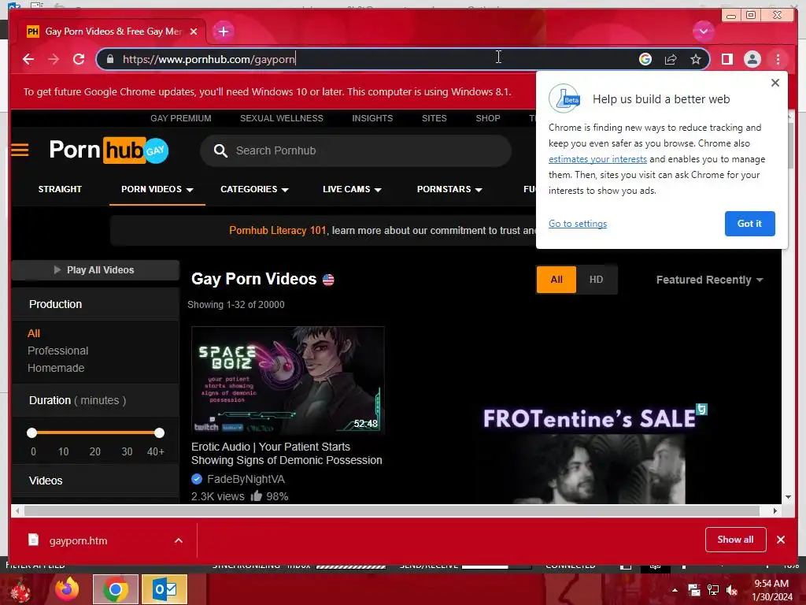This screenshot has height=605, width=806.
Task: Click the page's horizontal scrollbar
Action: tap(392, 510)
